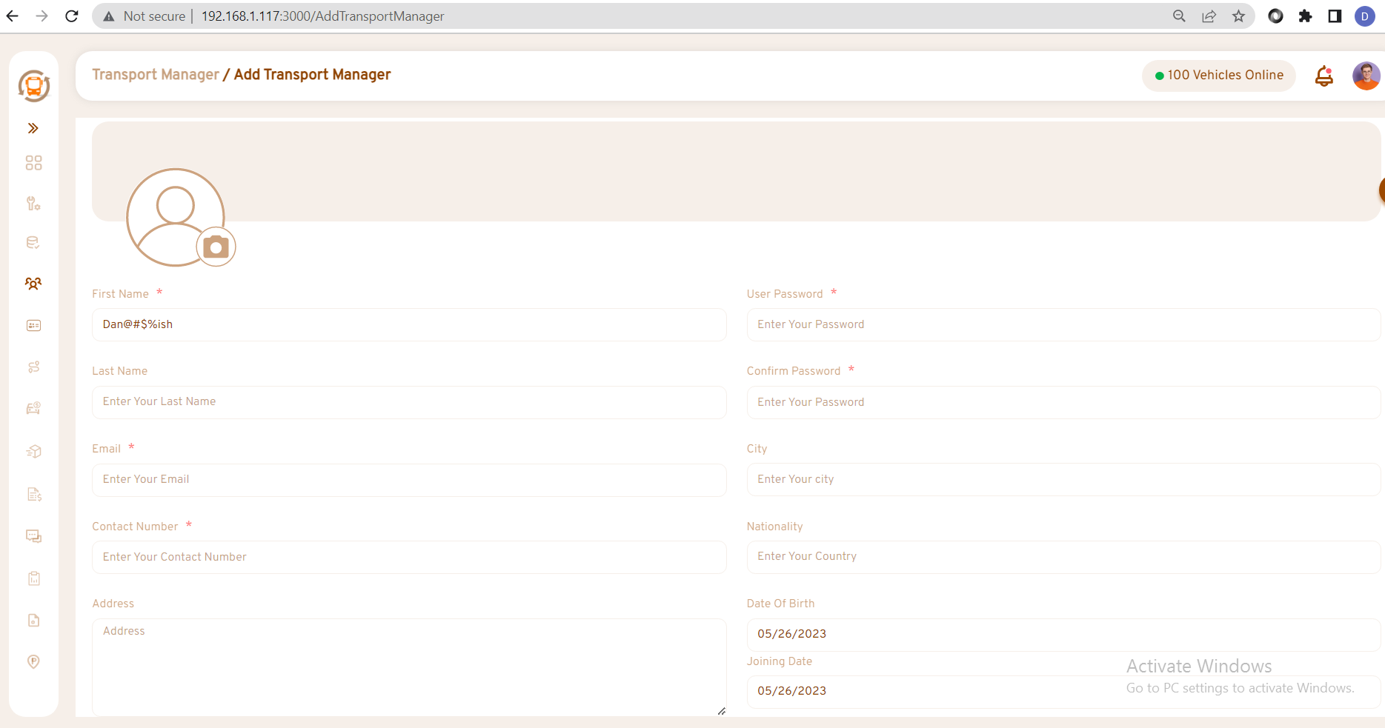The image size is (1385, 728).
Task: Focus the First Name input field
Action: tap(408, 324)
